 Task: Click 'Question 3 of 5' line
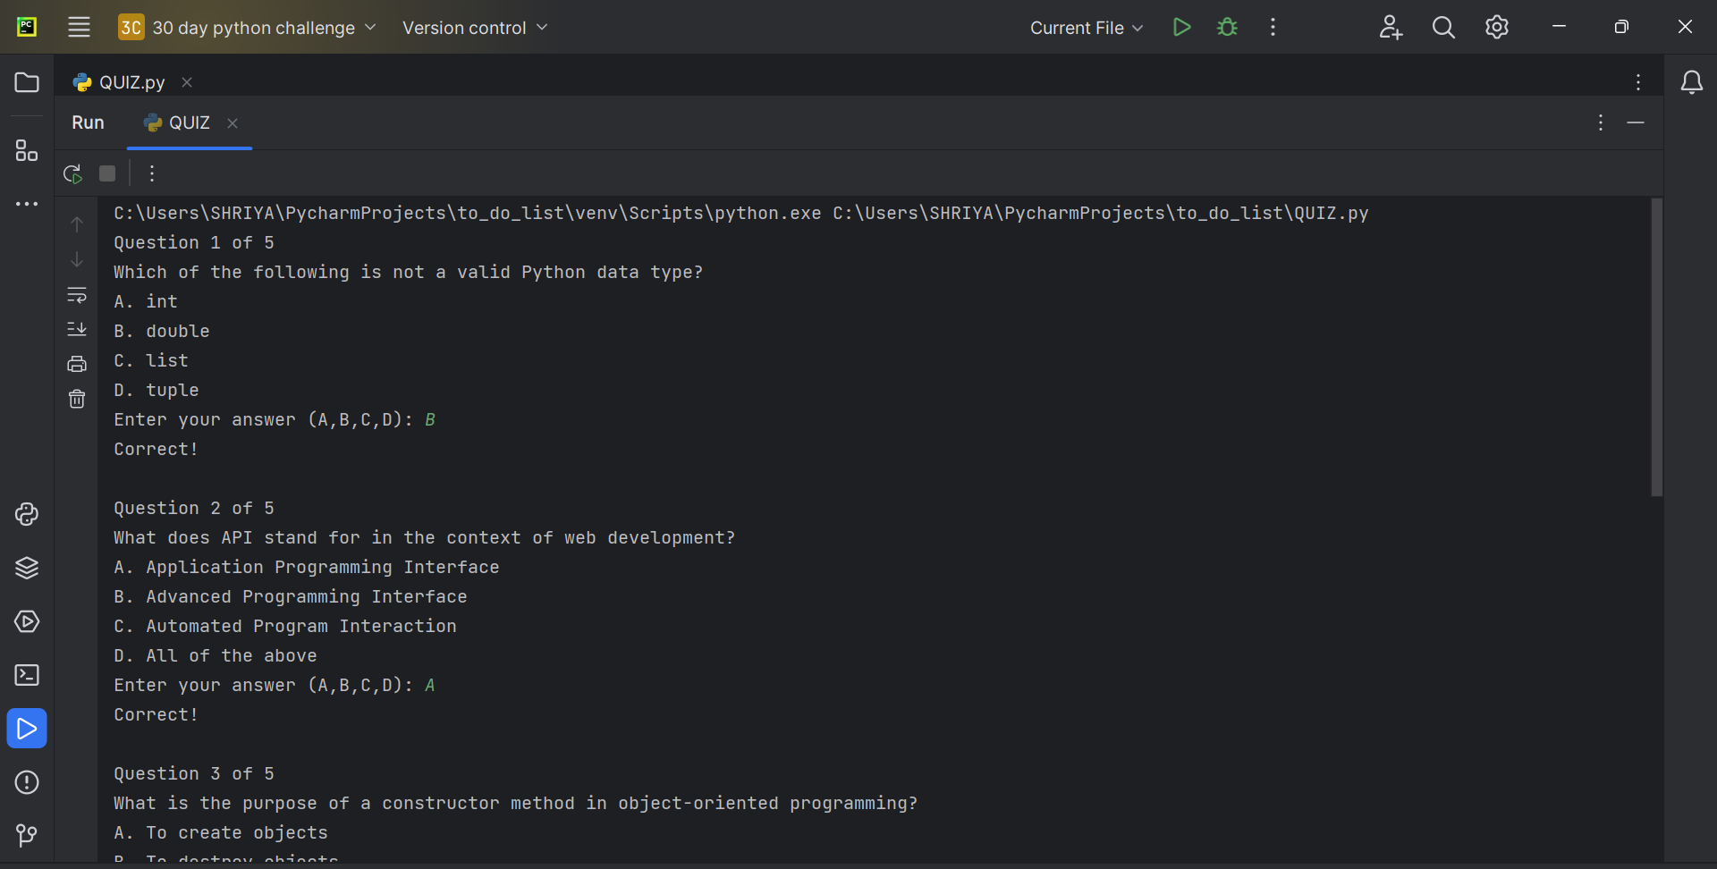194,773
